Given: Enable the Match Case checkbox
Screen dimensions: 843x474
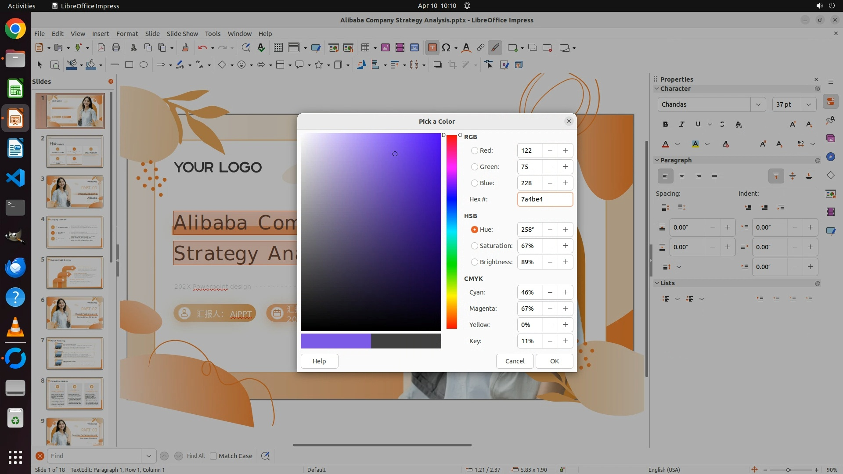Looking at the screenshot, I should (213, 456).
